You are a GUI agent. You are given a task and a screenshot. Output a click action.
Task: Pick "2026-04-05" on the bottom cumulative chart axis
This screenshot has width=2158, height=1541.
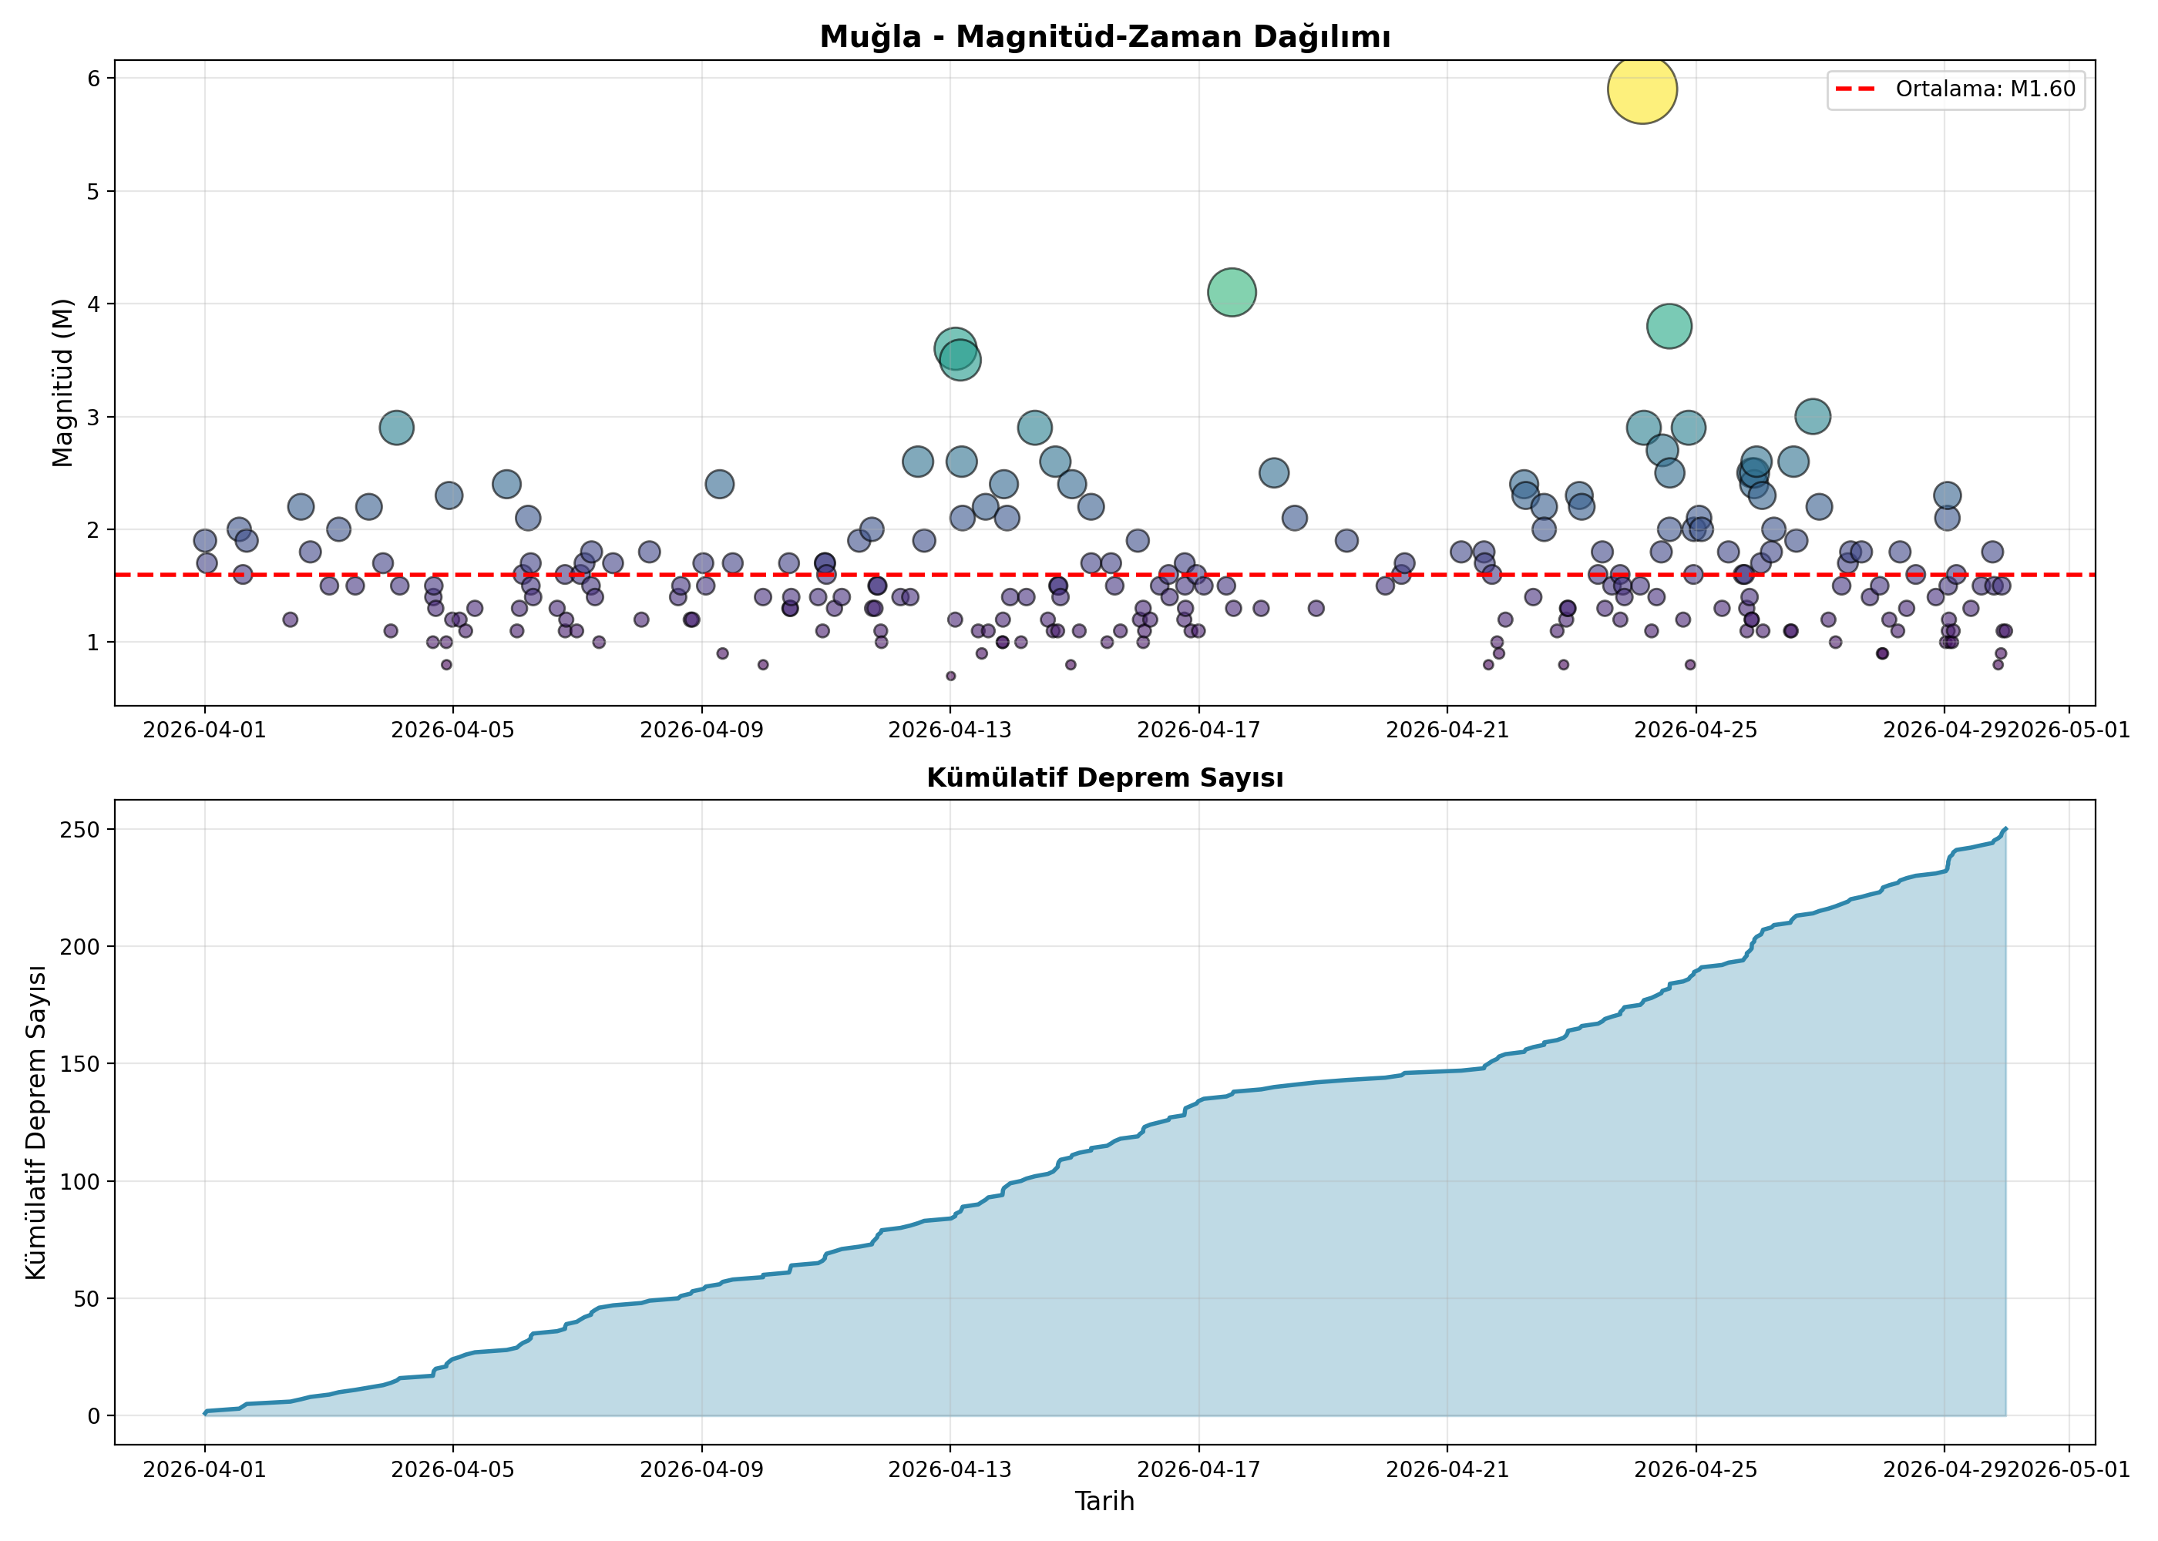452,1470
